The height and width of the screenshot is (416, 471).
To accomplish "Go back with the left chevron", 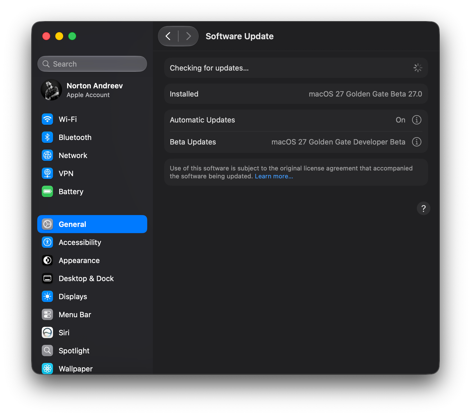I will pos(168,36).
